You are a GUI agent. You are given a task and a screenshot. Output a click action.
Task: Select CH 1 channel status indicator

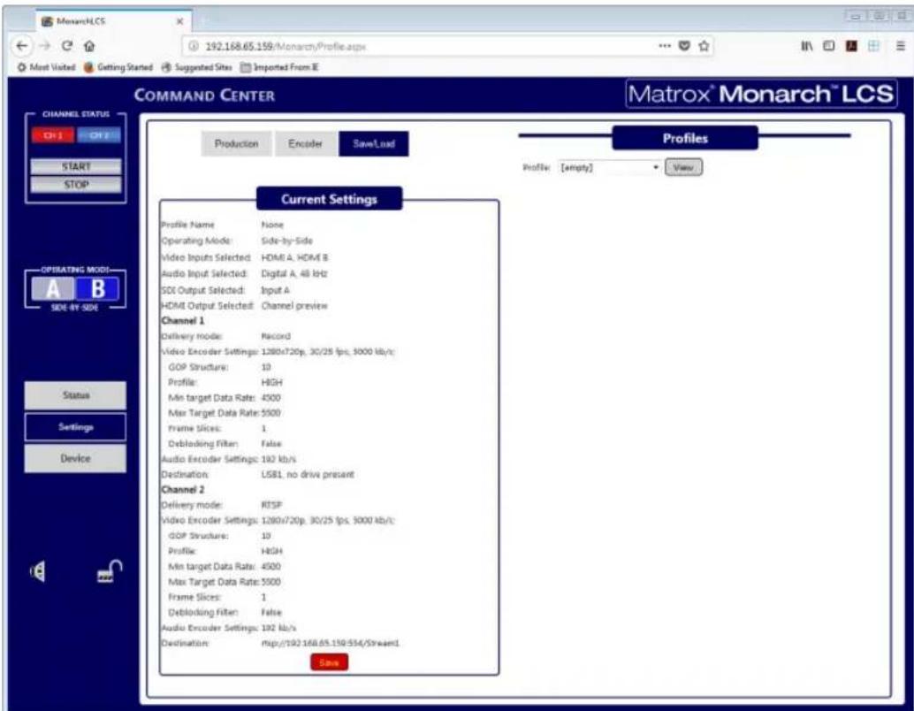[53, 135]
